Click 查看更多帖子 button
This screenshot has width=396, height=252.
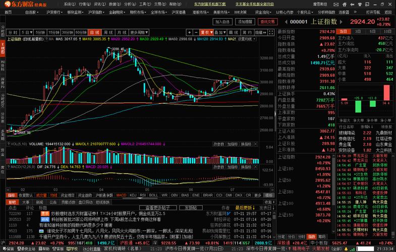[x=157, y=208]
